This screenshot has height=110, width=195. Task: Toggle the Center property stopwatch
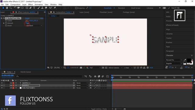click(6, 21)
